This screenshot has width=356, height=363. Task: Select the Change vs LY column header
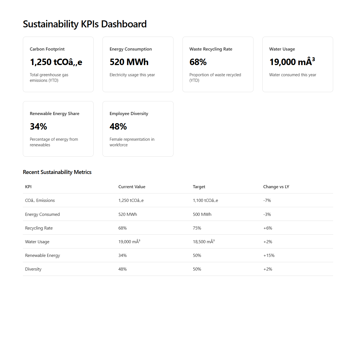pos(276,187)
